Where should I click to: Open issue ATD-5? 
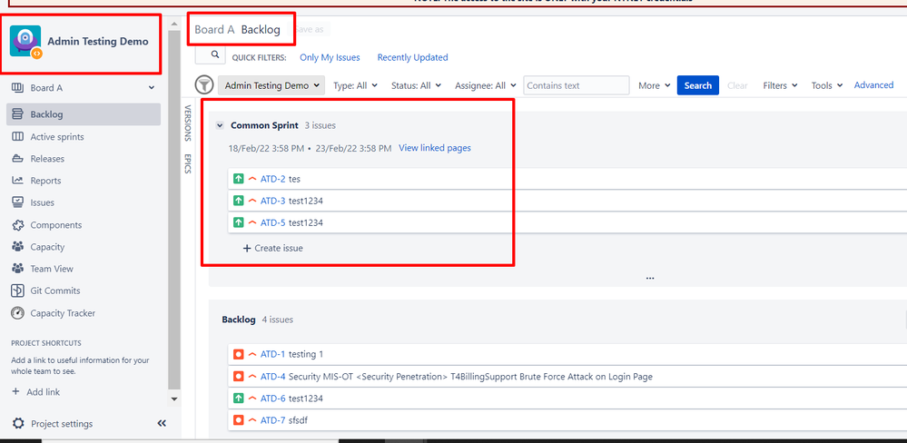tap(272, 222)
